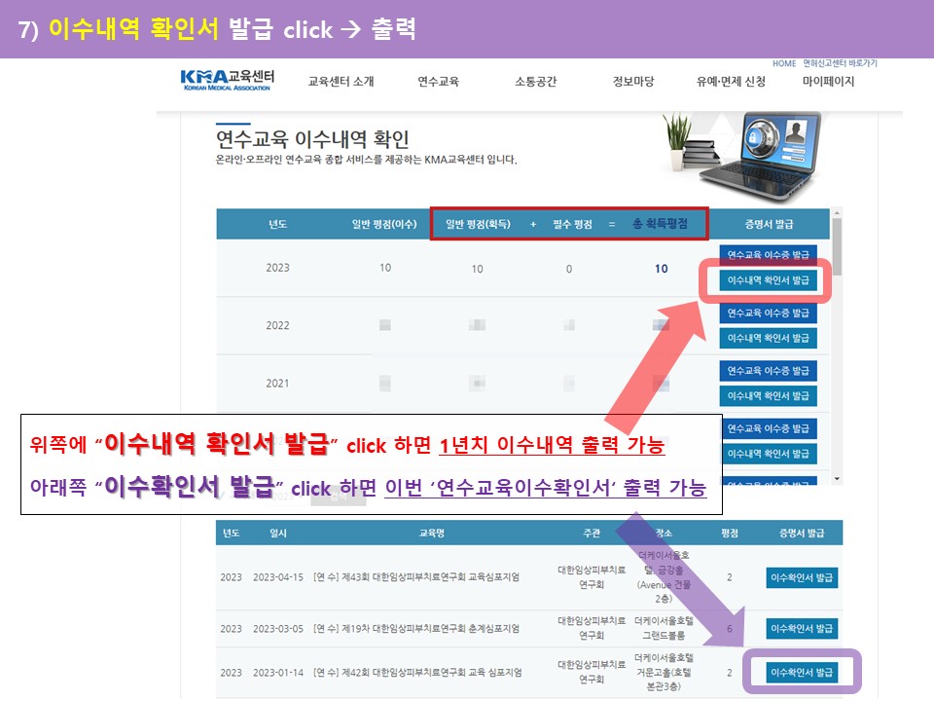Click 연수교육 이수증 발급 for 2021

tap(769, 371)
